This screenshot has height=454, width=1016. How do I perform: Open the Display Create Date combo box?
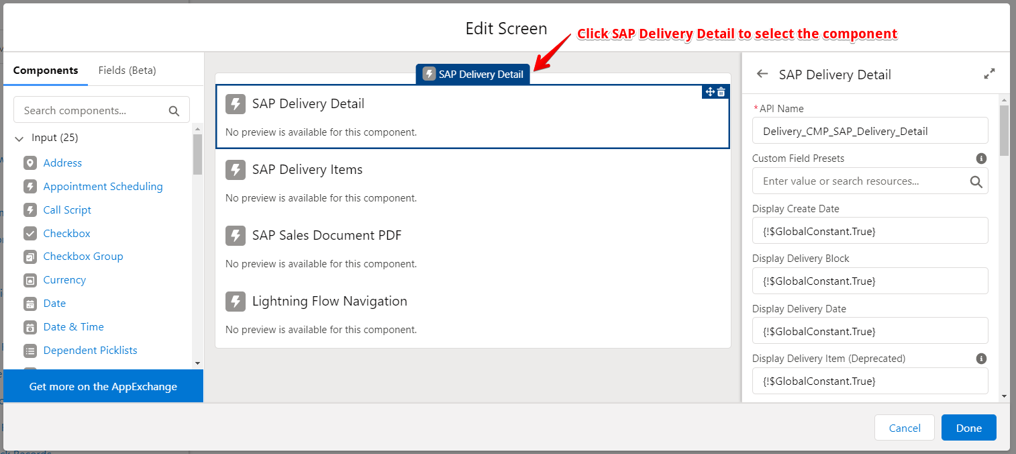pyautogui.click(x=870, y=231)
